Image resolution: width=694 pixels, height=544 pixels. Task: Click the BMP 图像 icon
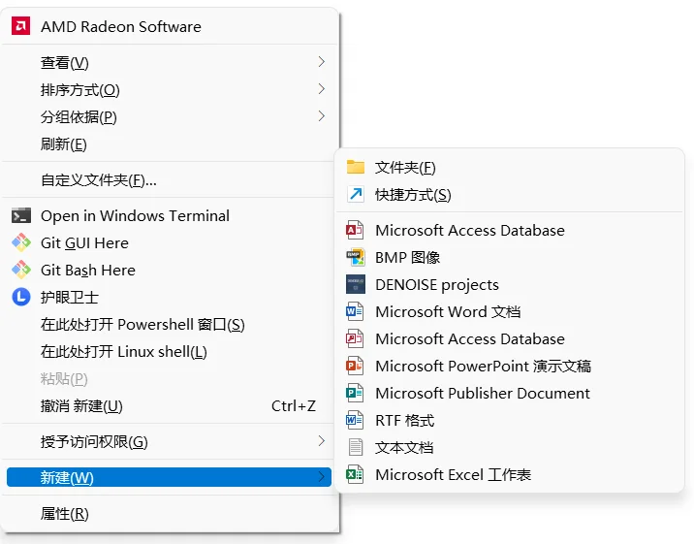click(x=356, y=257)
